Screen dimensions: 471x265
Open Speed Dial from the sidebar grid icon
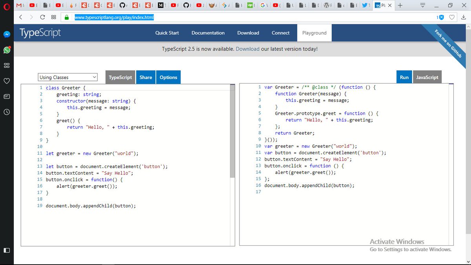tap(7, 65)
